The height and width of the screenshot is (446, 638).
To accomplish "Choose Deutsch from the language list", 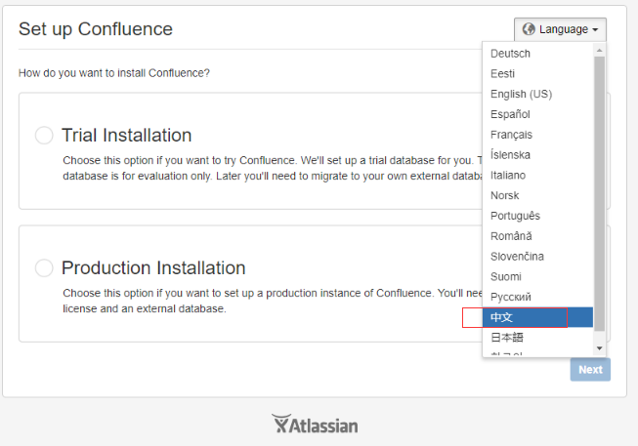I will [x=537, y=54].
